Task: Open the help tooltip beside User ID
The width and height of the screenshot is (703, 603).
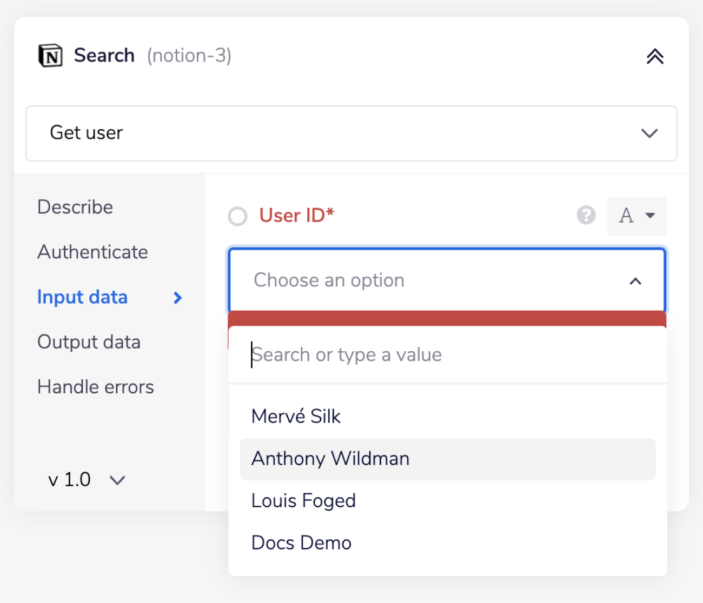Action: click(586, 216)
